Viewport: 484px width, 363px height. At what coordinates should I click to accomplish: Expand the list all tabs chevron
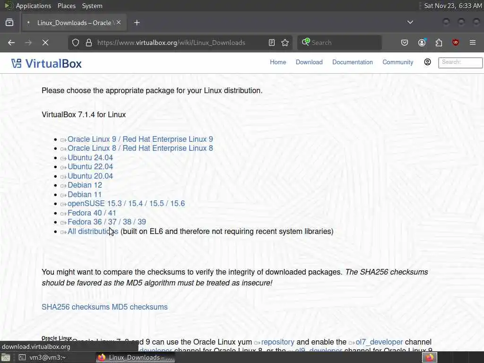(x=410, y=22)
